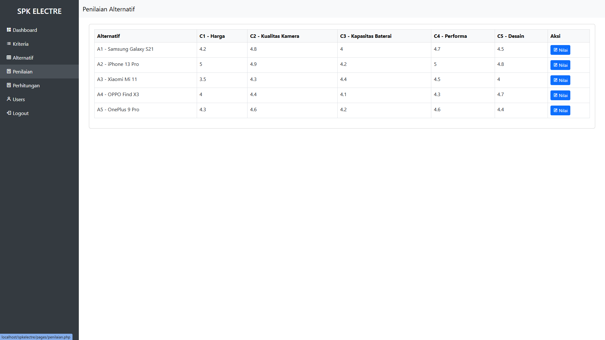Screen dimensions: 605x340
Task: Click the 'C5 - Desain' column header
Action: [521, 36]
